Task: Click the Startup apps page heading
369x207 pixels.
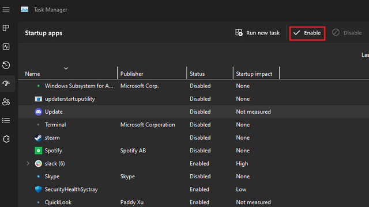Action: 44,33
